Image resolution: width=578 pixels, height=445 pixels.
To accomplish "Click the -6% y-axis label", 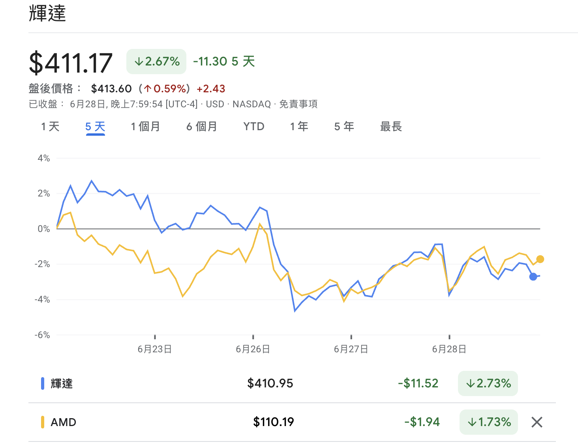I will (42, 335).
